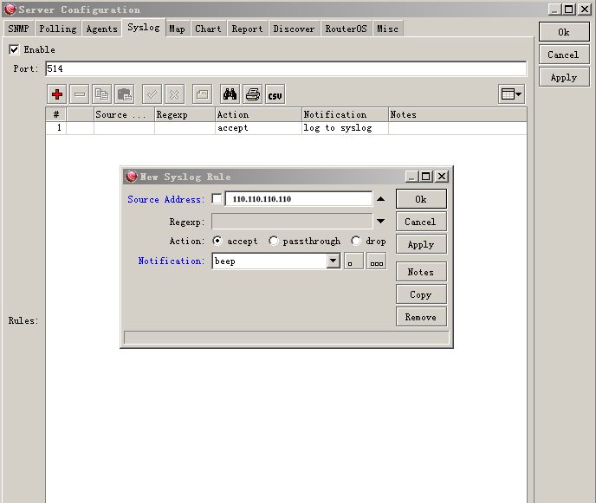The width and height of the screenshot is (596, 503).
Task: Click the CSV export icon
Action: tap(275, 94)
